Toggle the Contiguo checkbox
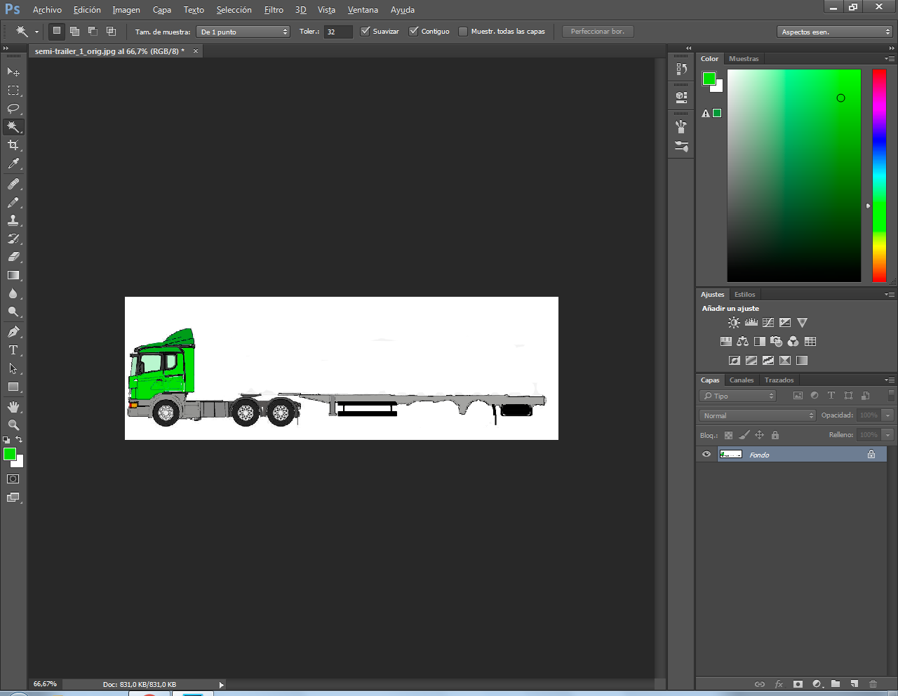The image size is (898, 696). (x=414, y=32)
